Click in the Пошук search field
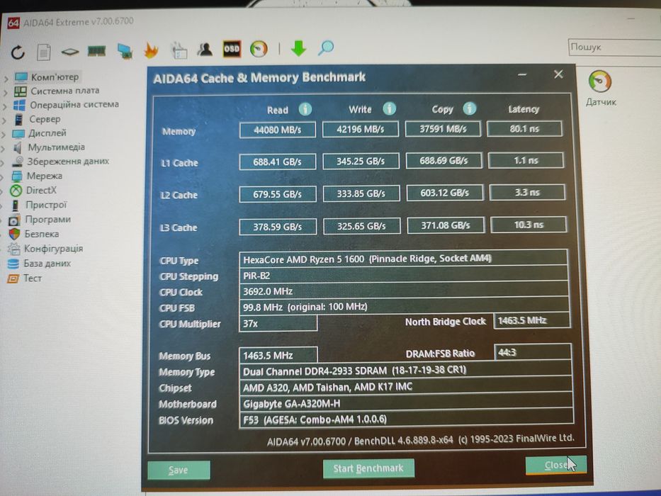This screenshot has width=661, height=496. 614,47
